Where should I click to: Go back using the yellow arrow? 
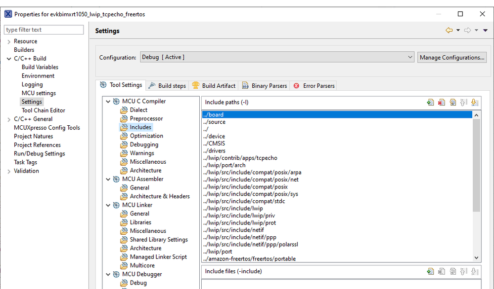coord(449,30)
